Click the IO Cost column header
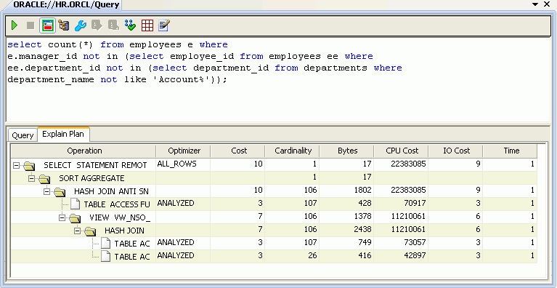Viewport: 557px width, 288px height. coord(456,151)
